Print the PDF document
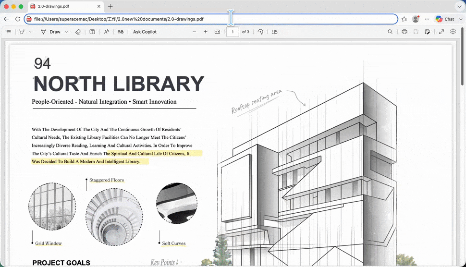Screen dimensions: 466x267 pyautogui.click(x=405, y=32)
